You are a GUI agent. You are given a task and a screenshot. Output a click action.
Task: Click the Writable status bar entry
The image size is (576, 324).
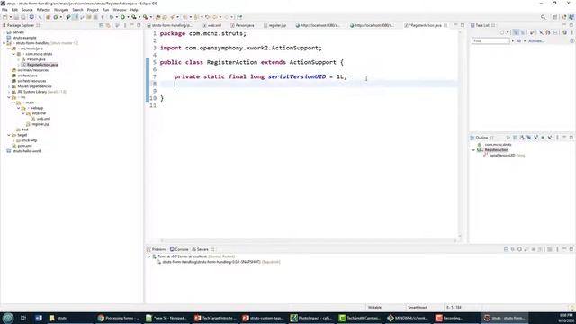pyautogui.click(x=374, y=308)
